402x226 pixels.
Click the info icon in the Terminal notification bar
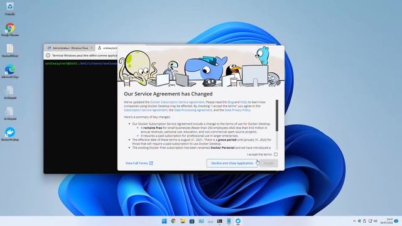click(x=48, y=55)
